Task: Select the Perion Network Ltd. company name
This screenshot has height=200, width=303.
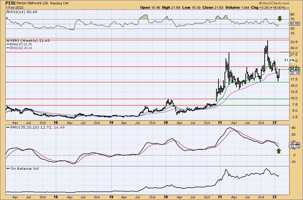Action: coord(33,3)
